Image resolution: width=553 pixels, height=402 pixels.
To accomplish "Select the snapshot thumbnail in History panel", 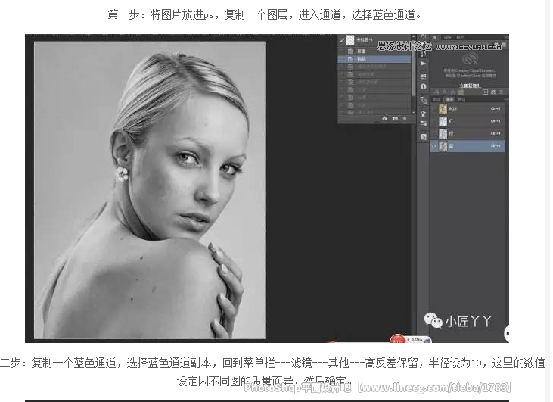I will click(x=350, y=39).
